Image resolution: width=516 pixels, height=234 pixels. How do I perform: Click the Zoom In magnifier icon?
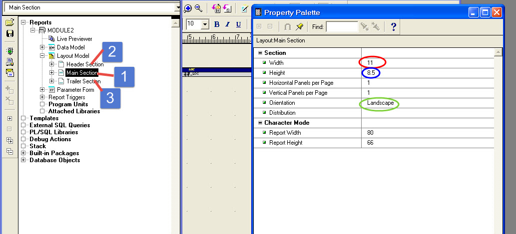tap(188, 8)
